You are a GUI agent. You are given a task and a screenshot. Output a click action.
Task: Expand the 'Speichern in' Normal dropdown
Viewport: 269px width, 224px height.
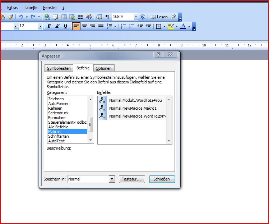tap(111, 179)
